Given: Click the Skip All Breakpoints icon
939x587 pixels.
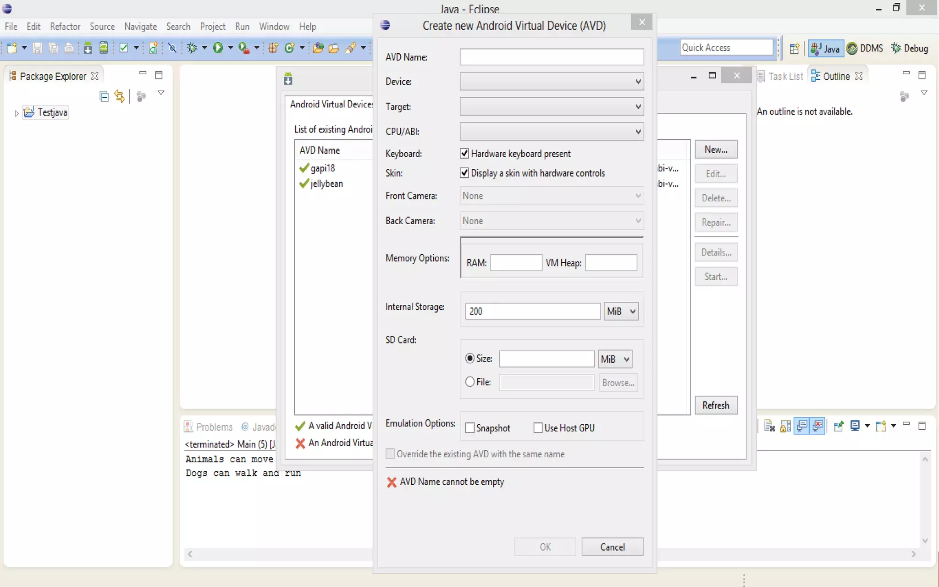Looking at the screenshot, I should point(172,48).
